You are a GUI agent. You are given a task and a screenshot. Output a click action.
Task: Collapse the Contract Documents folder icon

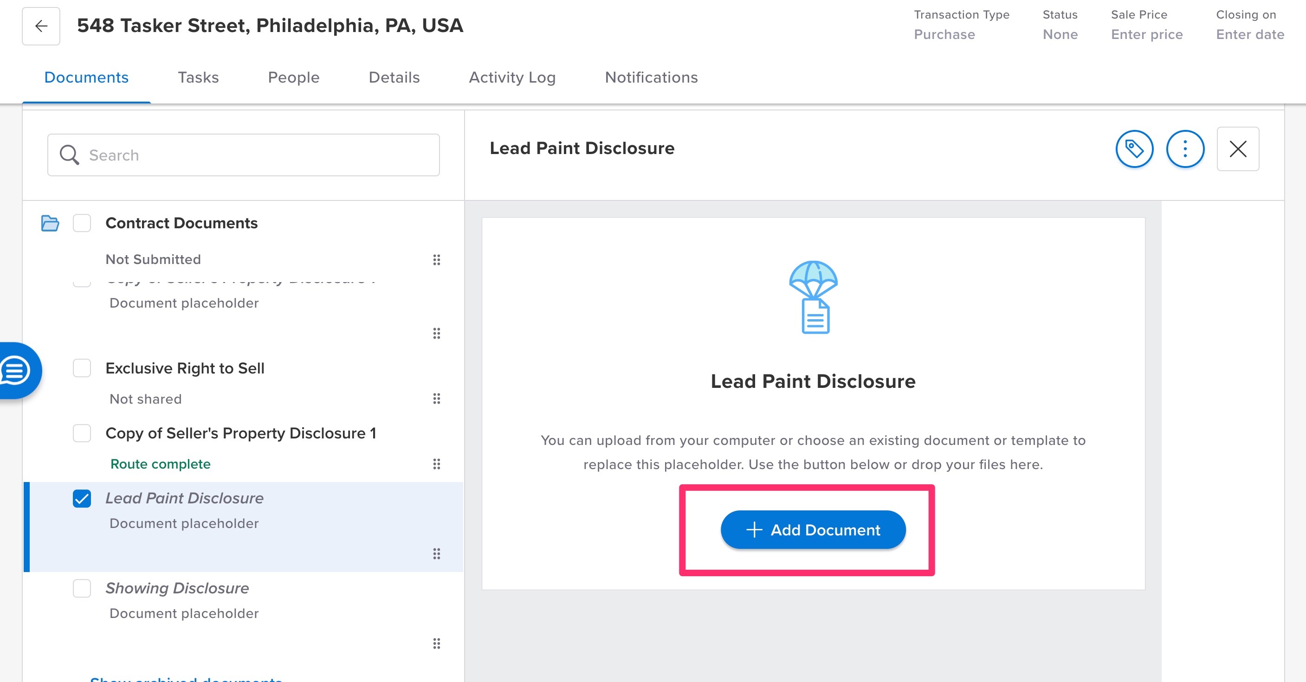tap(50, 223)
